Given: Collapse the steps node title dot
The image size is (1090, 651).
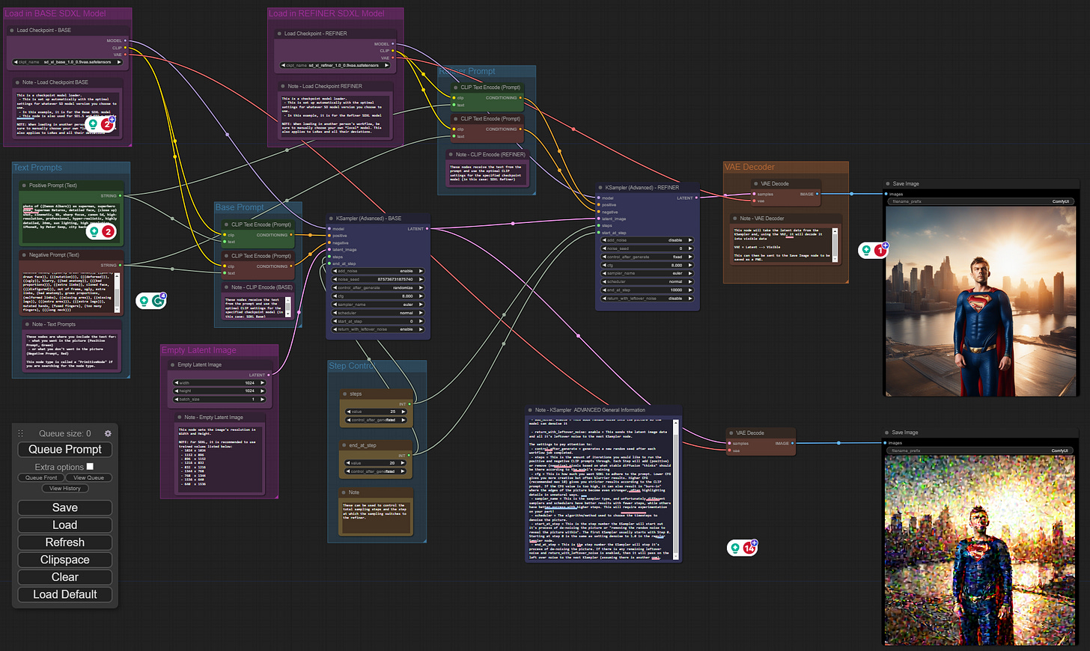Looking at the screenshot, I should pos(344,394).
